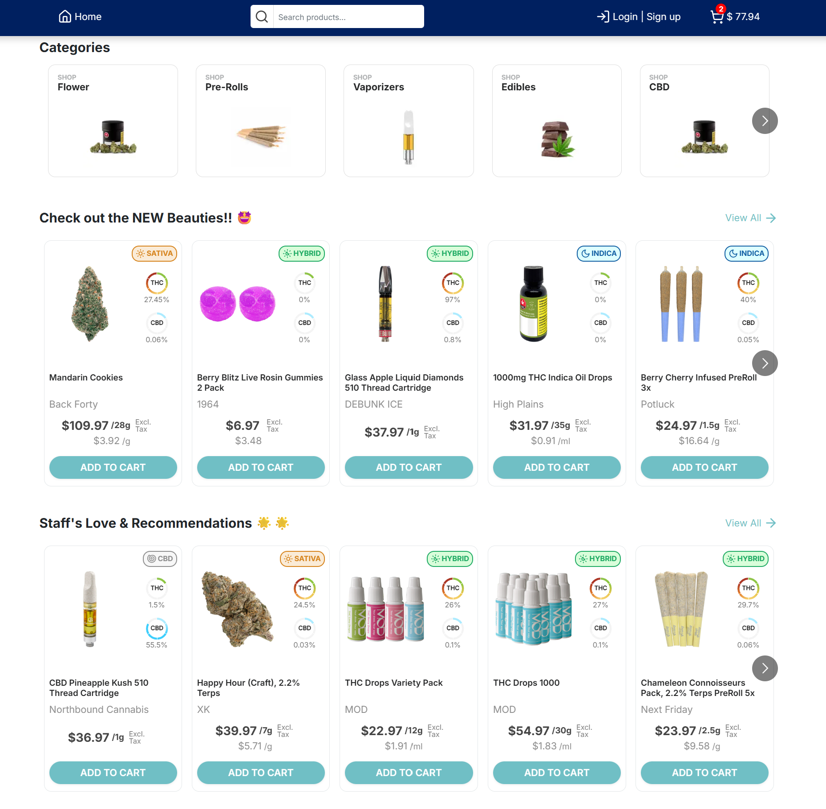Open the Edibles shop category

(557, 121)
